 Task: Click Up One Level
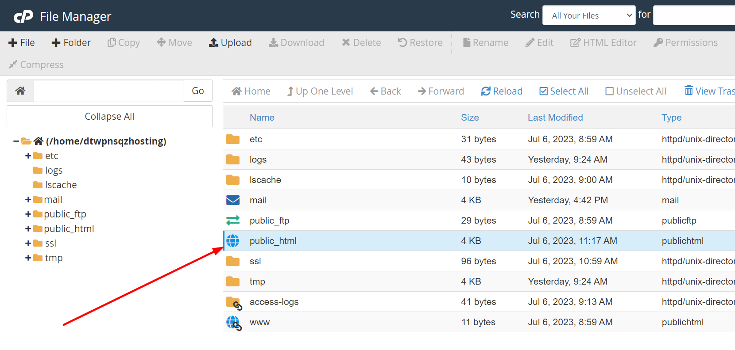coord(320,91)
